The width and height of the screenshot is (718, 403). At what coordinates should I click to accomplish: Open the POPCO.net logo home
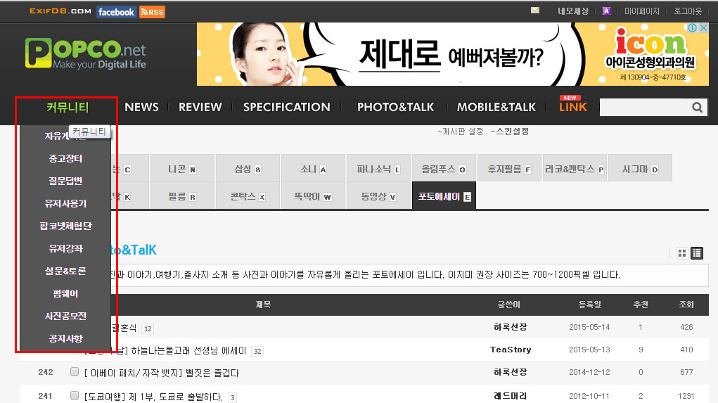tap(86, 53)
